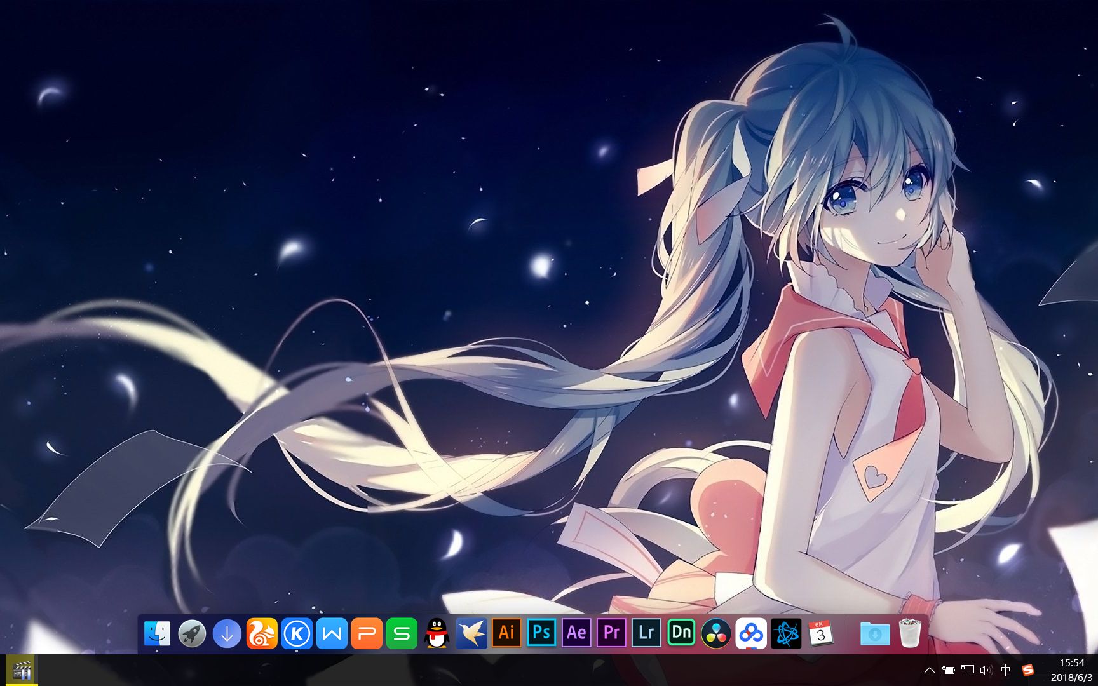Launch Baidu Netdisk cloud icon

pos(751,633)
